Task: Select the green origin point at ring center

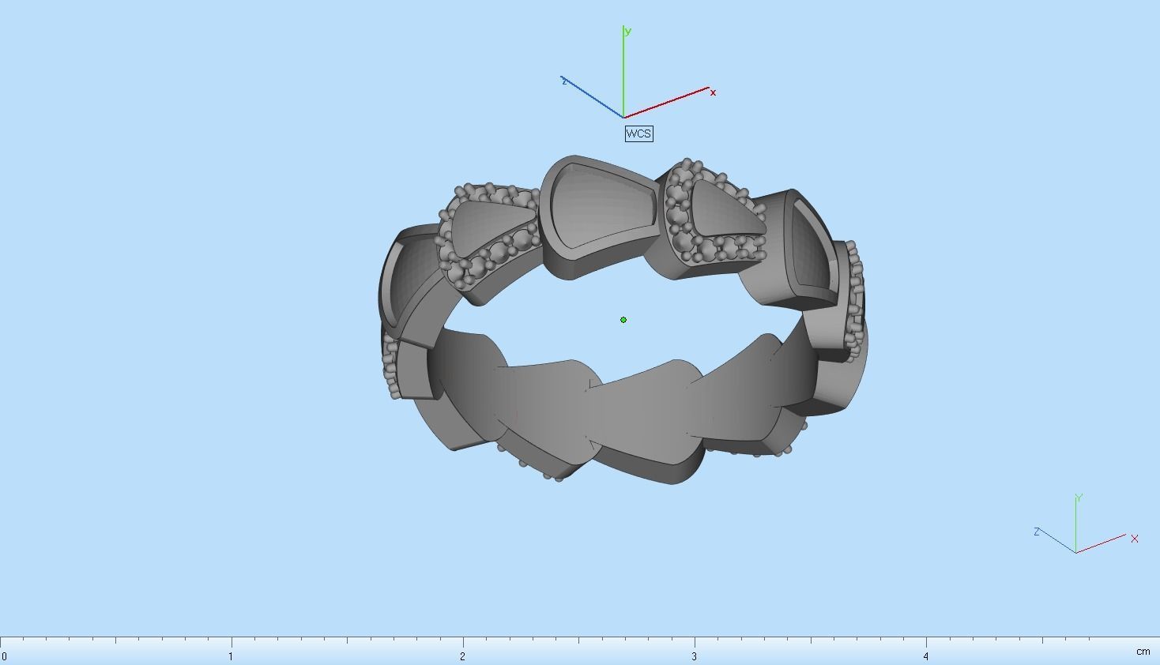Action: (623, 320)
